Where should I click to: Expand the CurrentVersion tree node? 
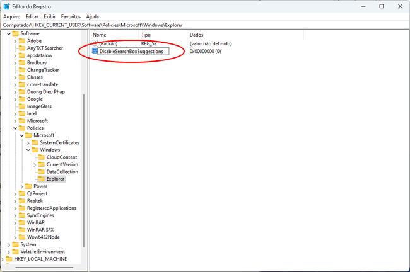point(35,164)
